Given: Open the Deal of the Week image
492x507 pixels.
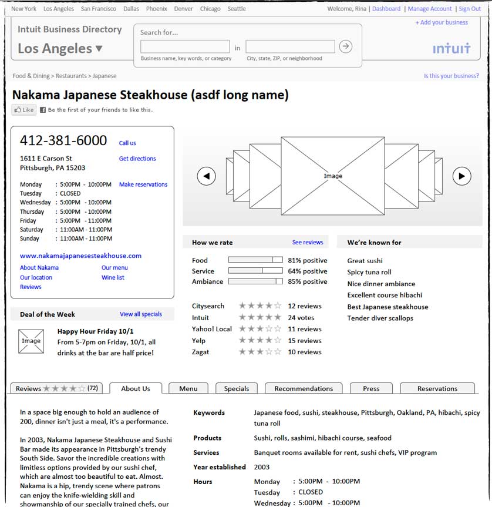Looking at the screenshot, I should (31, 341).
